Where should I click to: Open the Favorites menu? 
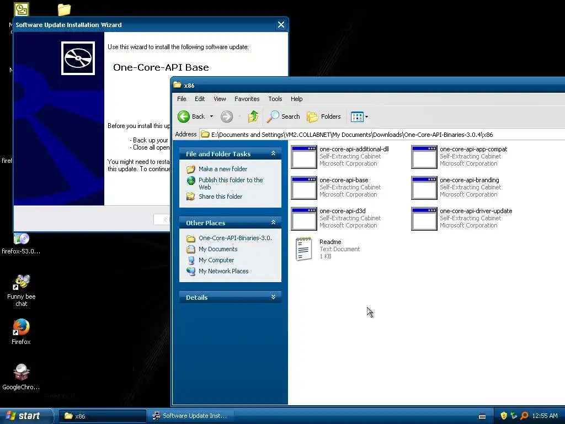tap(247, 99)
